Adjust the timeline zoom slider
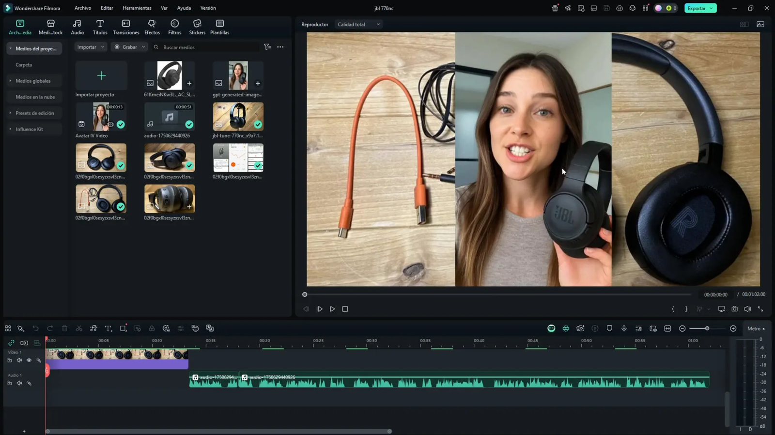This screenshot has width=775, height=435. pos(707,328)
